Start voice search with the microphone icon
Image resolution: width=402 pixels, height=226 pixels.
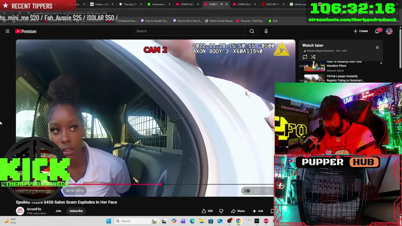(x=266, y=31)
